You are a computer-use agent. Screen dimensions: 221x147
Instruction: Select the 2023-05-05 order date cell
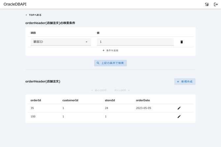(143, 108)
